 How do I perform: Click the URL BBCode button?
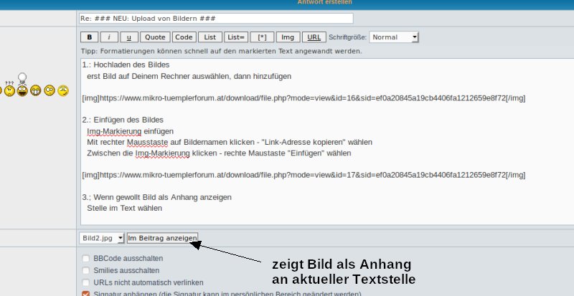pyautogui.click(x=313, y=37)
